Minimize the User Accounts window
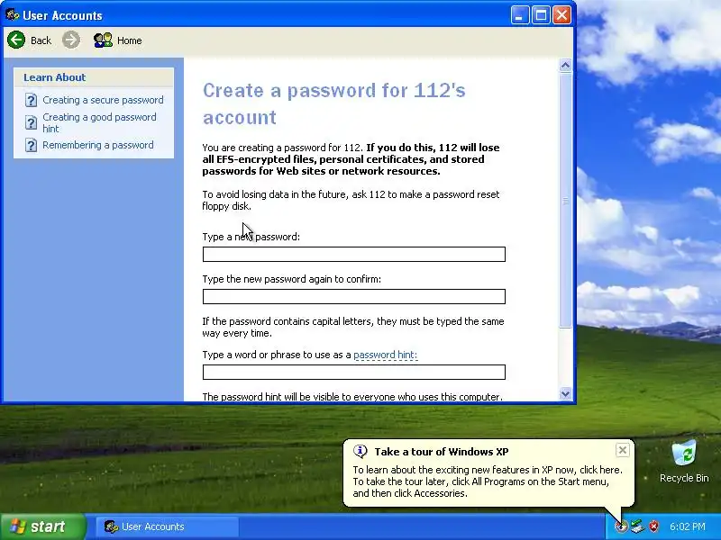This screenshot has height=540, width=721. [x=520, y=15]
